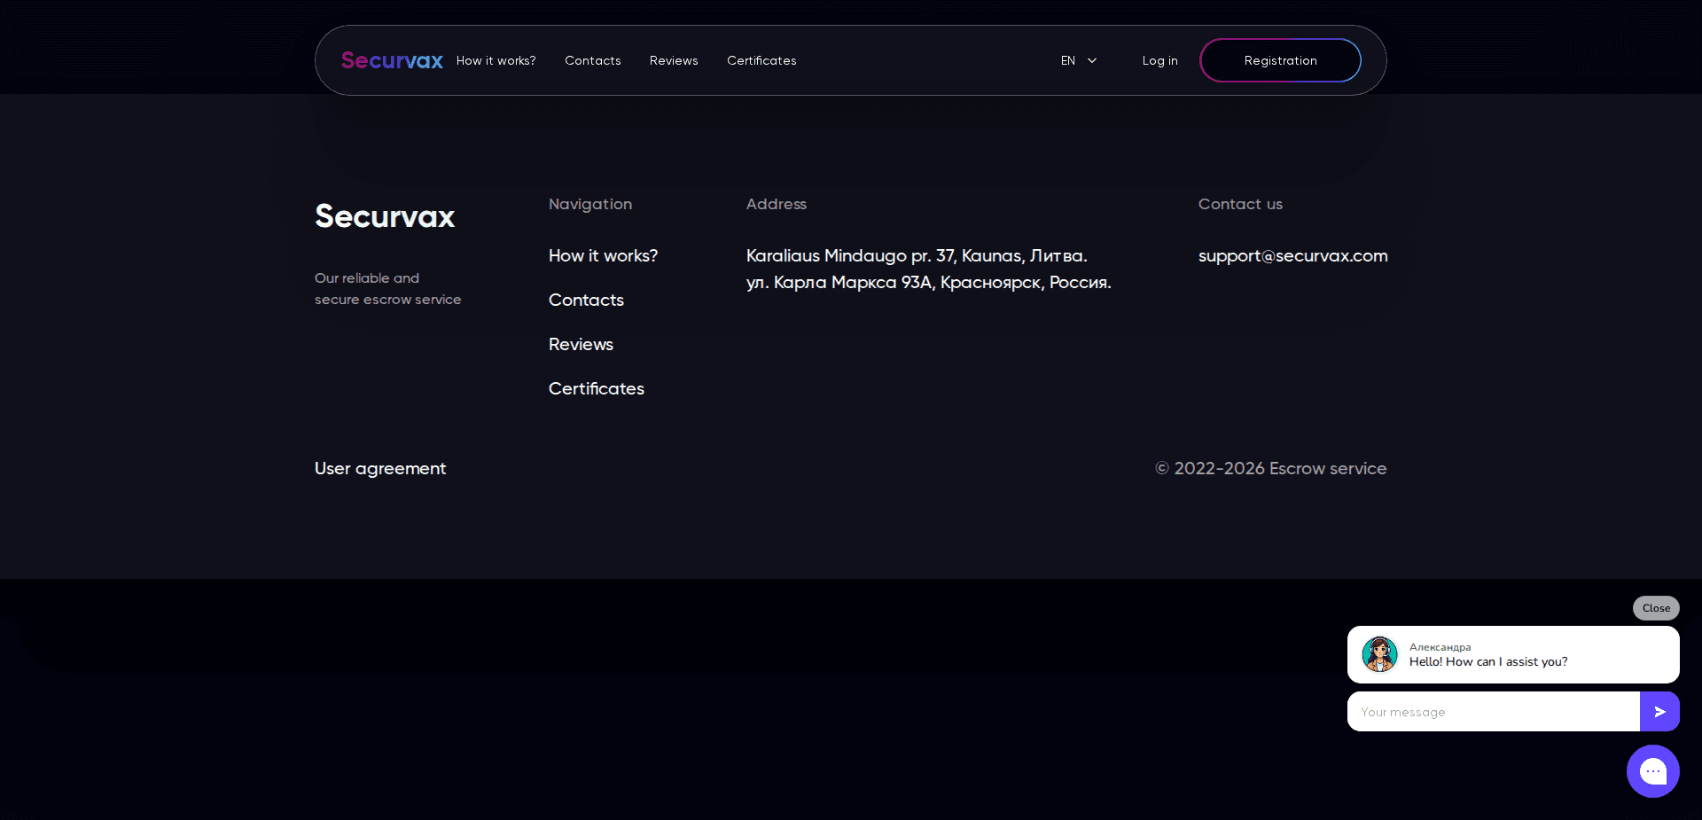Viewport: 1702px width, 820px height.
Task: Click the Log in link
Action: tap(1159, 60)
